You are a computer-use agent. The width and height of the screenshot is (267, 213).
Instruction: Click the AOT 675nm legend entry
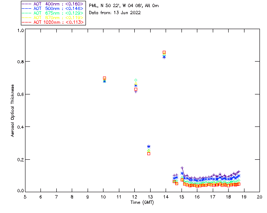[53, 13]
